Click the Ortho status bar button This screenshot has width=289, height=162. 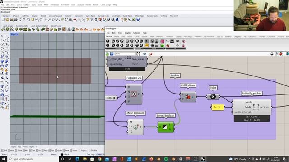coord(99,155)
